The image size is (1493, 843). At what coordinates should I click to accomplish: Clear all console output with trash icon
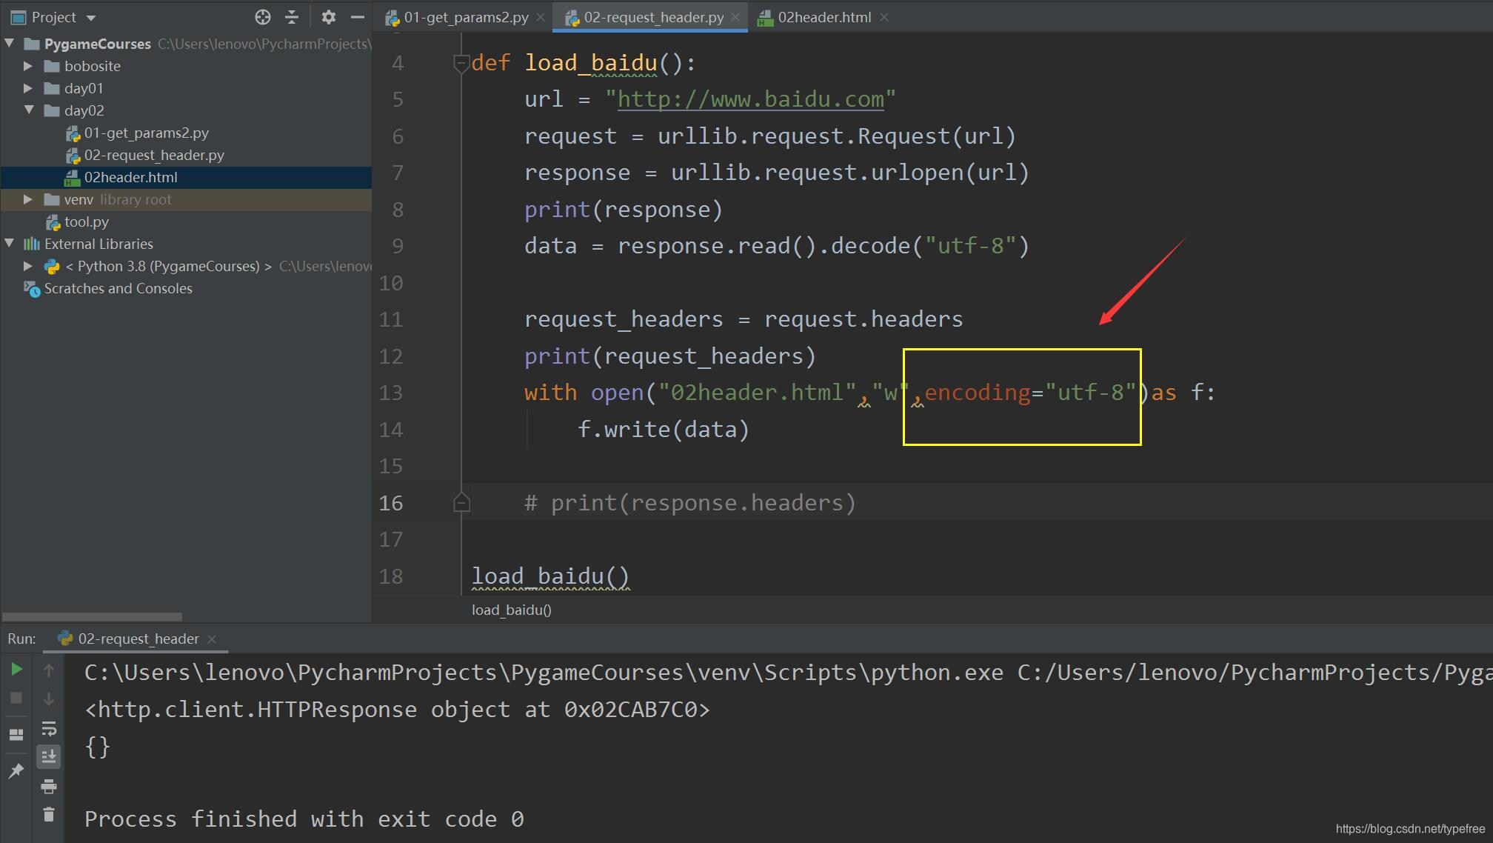(49, 814)
